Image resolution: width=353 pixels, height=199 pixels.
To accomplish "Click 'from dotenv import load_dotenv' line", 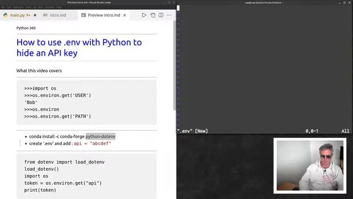I will coord(65,162).
